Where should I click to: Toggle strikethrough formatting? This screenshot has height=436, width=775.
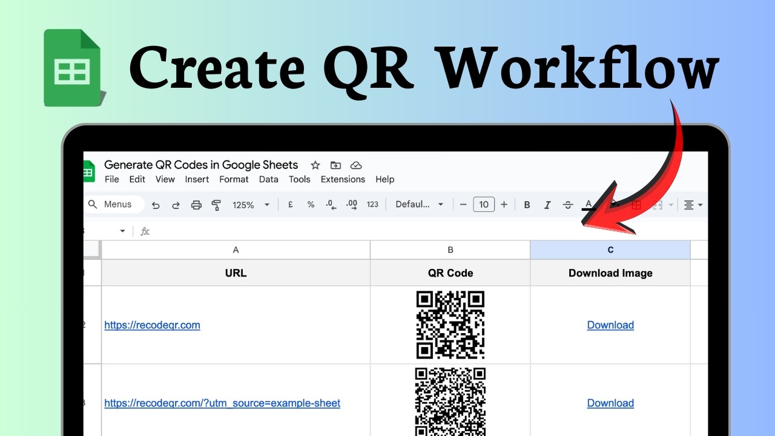click(x=567, y=205)
